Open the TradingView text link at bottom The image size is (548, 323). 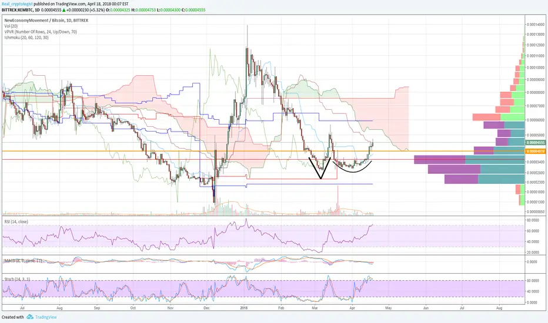(46, 317)
